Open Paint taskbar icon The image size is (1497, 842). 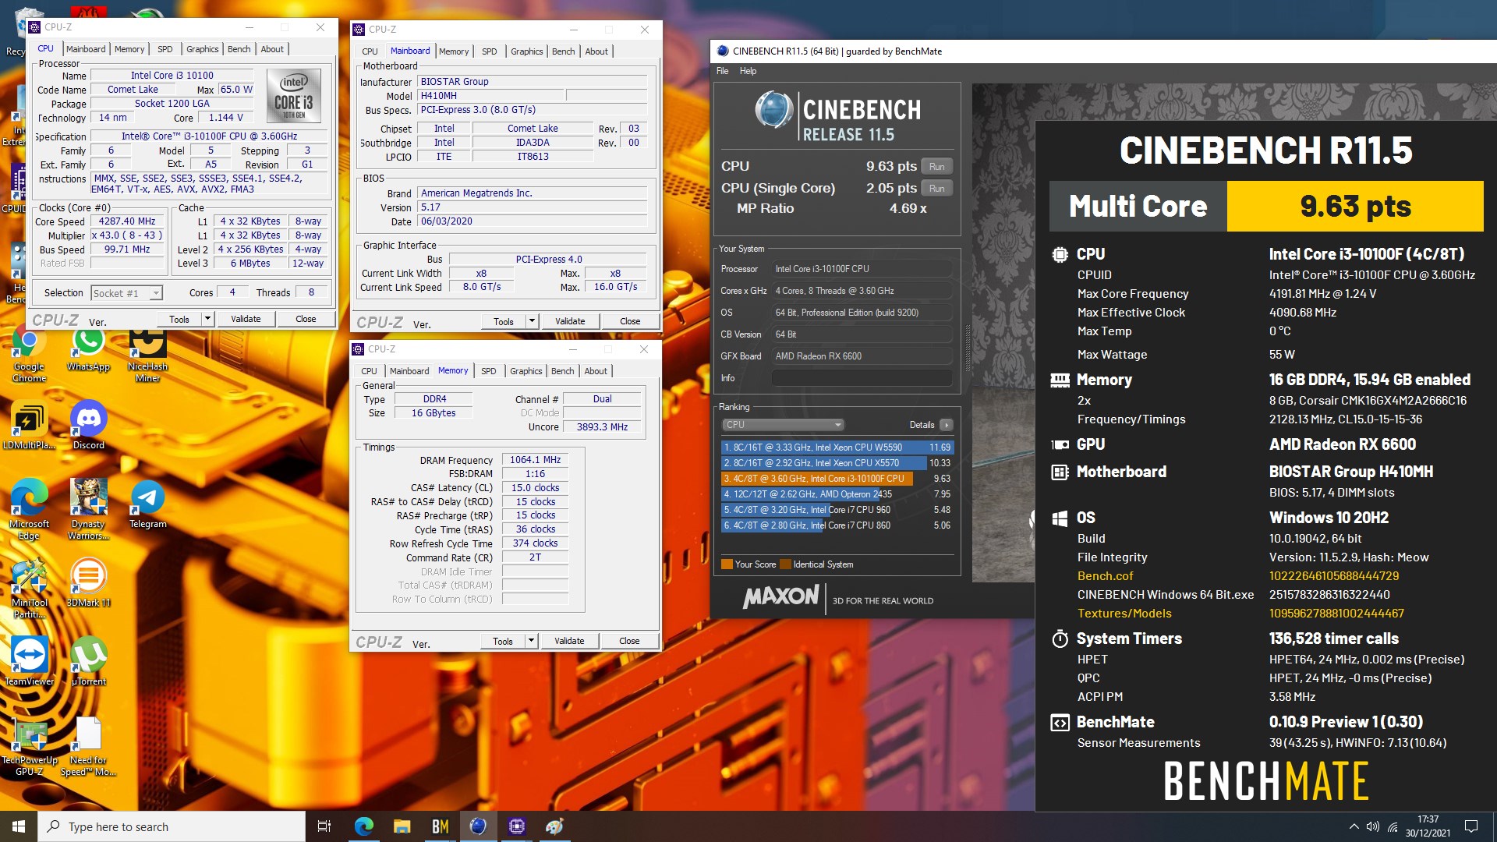click(x=554, y=826)
